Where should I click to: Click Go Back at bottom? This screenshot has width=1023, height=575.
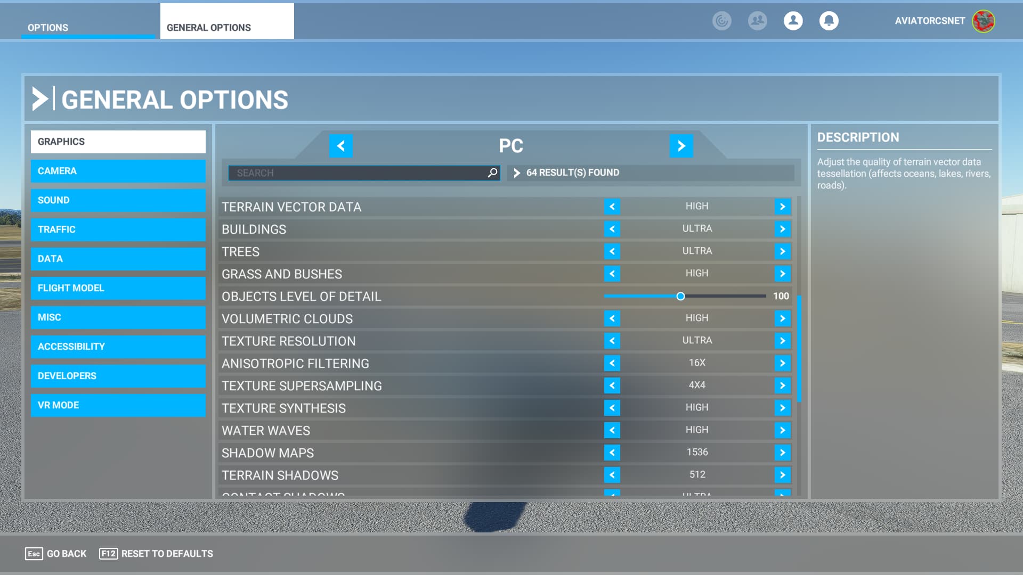coord(56,554)
